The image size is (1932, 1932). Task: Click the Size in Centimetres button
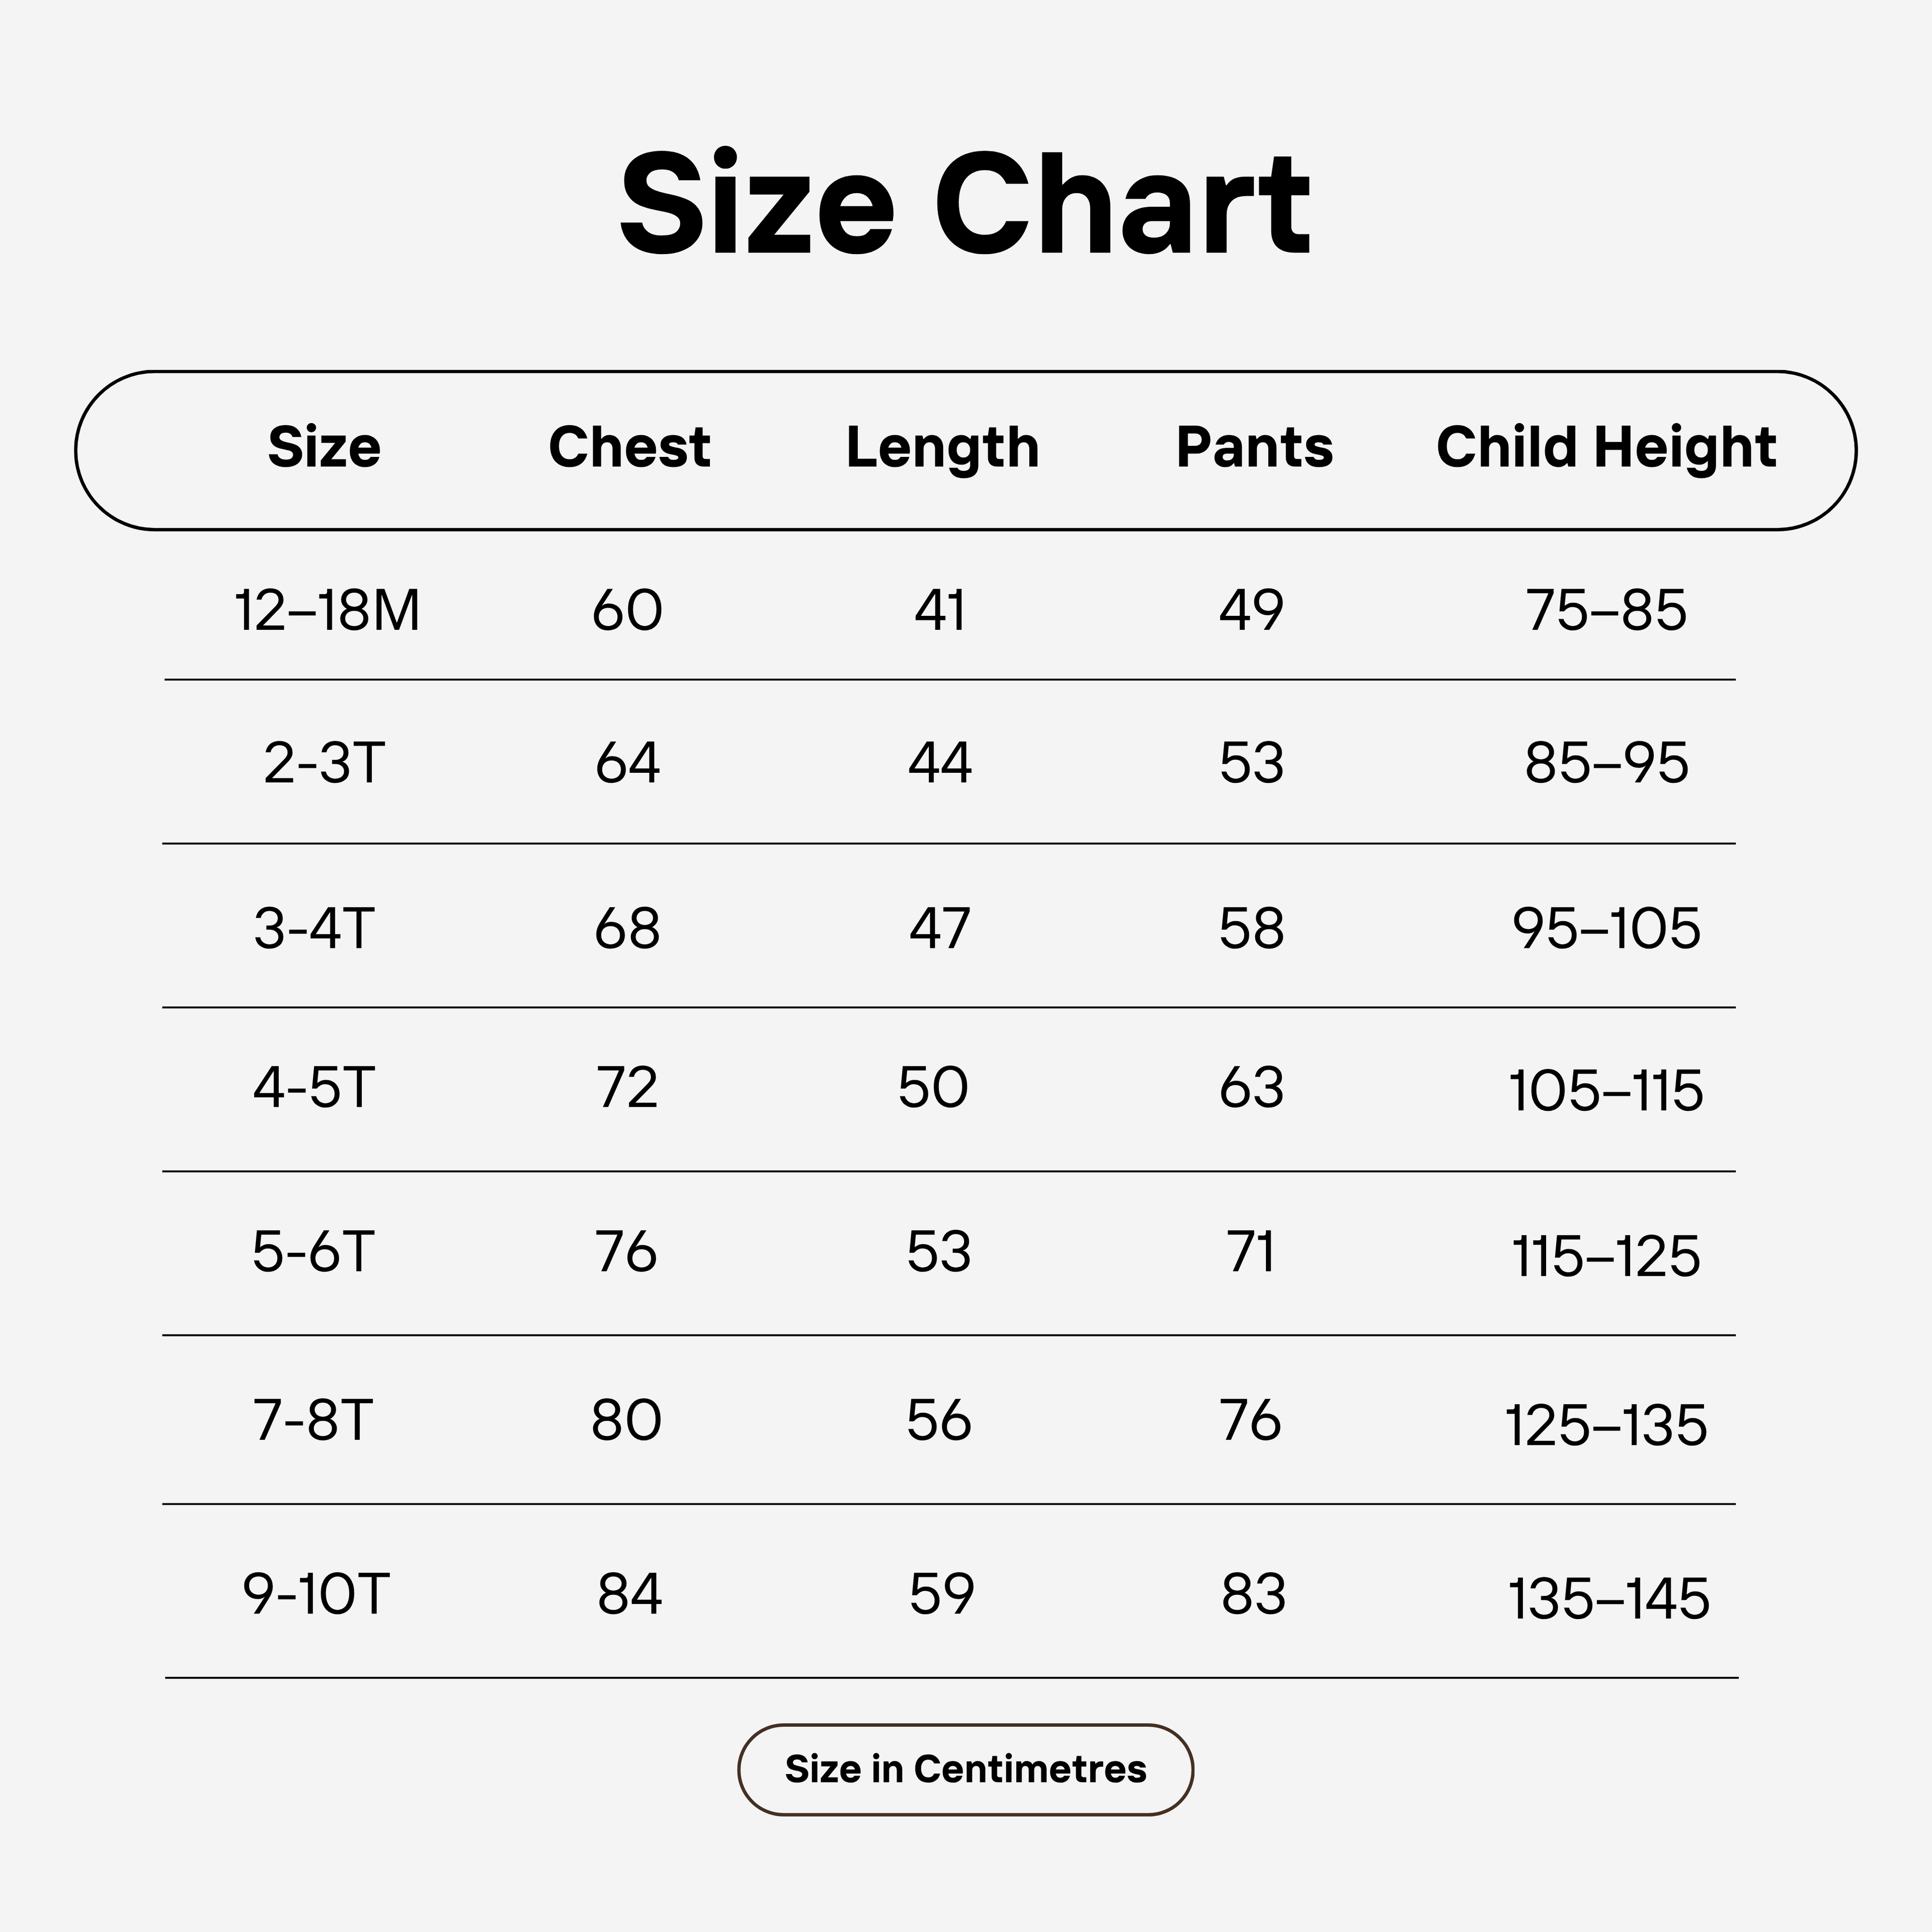pos(965,1769)
